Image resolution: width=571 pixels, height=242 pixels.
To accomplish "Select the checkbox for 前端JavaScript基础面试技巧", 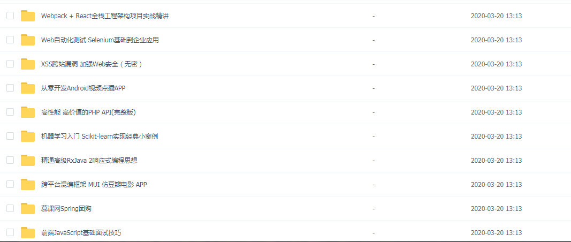I will [10, 232].
